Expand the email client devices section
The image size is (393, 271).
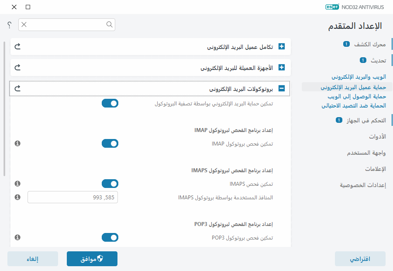282,67
